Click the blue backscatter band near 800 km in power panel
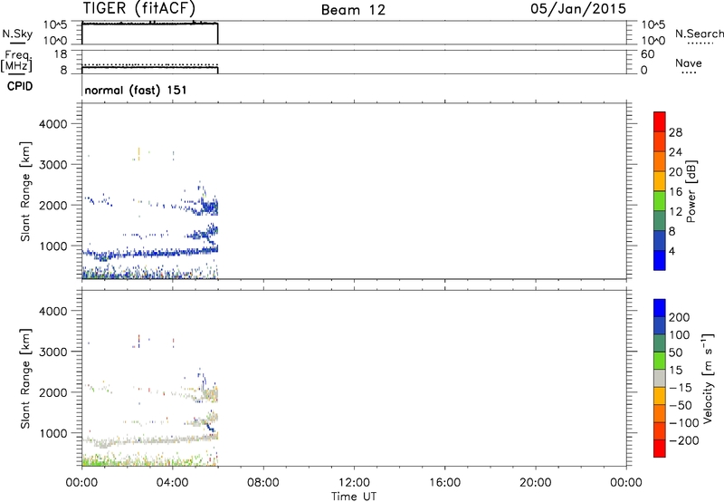 pos(150,253)
